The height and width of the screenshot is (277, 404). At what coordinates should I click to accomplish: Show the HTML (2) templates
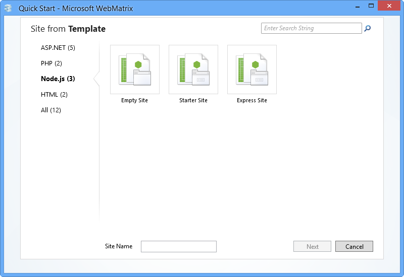point(54,95)
